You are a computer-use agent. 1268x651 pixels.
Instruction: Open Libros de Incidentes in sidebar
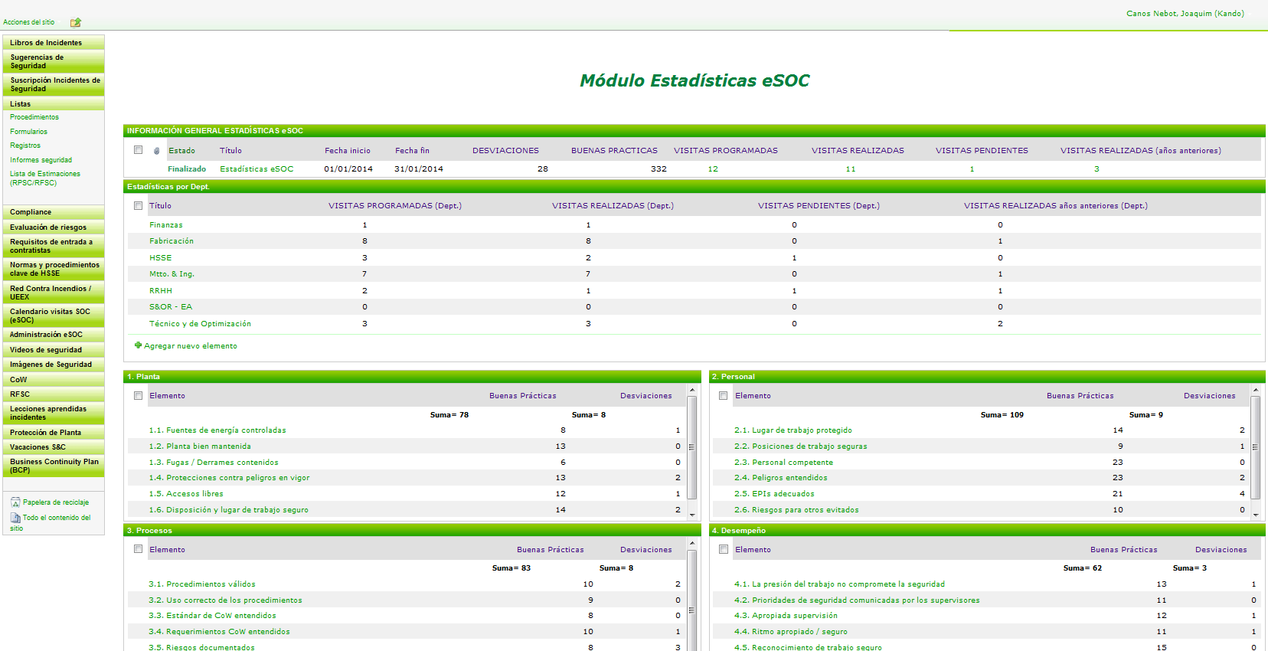46,43
